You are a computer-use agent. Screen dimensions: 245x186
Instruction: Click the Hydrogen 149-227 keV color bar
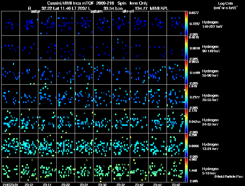click(x=186, y=23)
